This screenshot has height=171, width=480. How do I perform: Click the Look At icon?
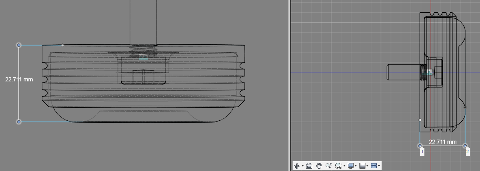pos(309,166)
